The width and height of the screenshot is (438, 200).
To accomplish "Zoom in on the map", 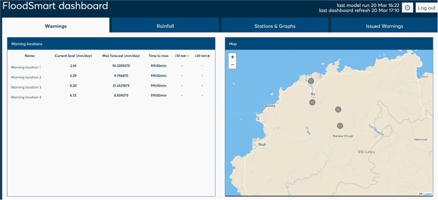I will click(233, 57).
